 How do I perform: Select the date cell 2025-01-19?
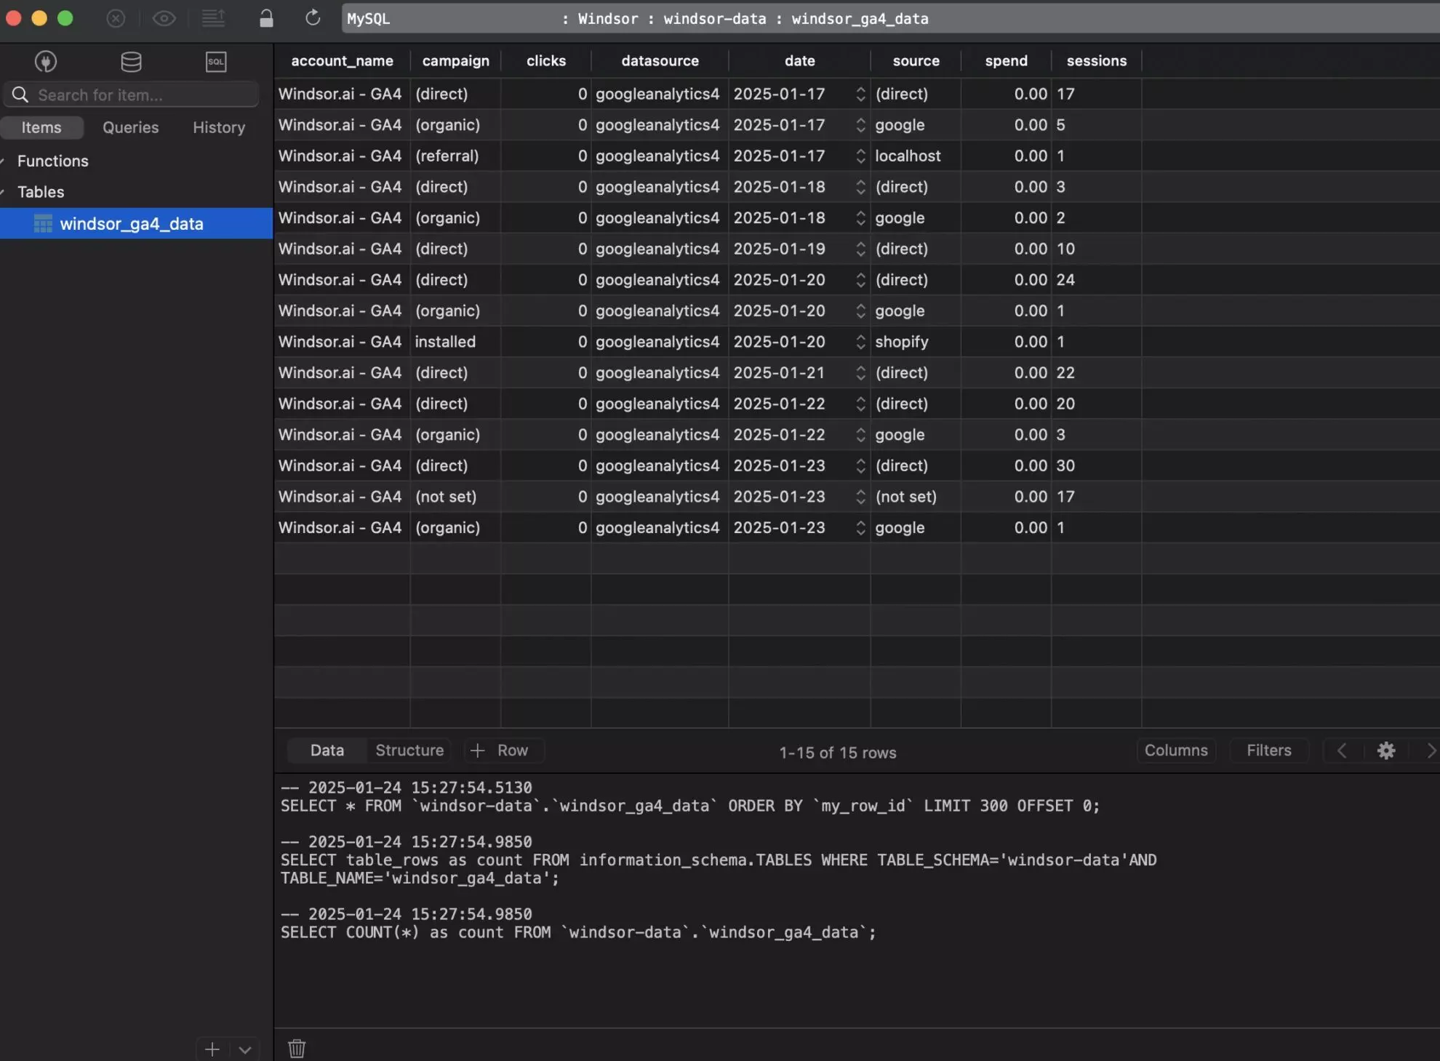point(799,249)
